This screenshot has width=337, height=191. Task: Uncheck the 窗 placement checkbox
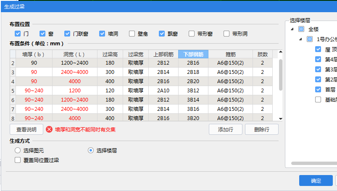point(42,34)
